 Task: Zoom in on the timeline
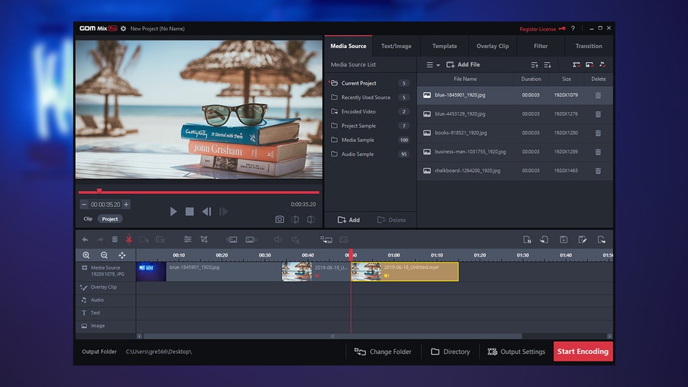click(86, 256)
